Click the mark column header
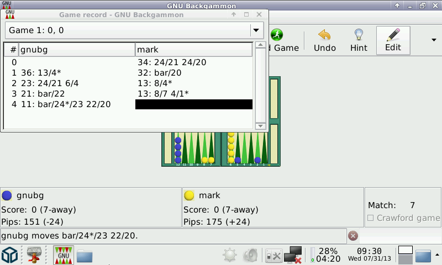 [x=194, y=50]
